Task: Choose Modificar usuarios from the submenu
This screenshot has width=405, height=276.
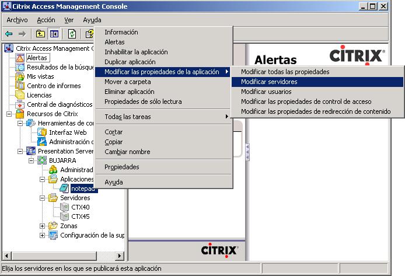Action: pyautogui.click(x=317, y=92)
